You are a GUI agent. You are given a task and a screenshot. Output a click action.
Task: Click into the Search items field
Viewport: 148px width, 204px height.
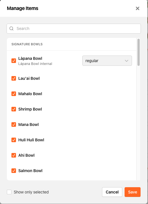74,28
